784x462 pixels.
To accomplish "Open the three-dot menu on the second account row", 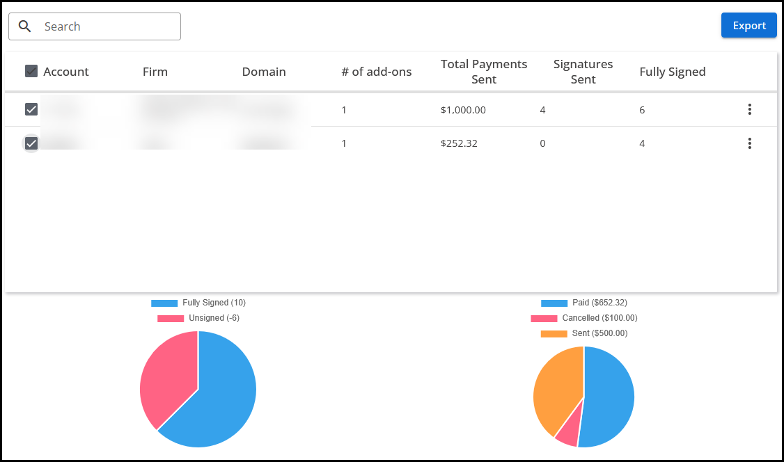I will click(x=750, y=143).
